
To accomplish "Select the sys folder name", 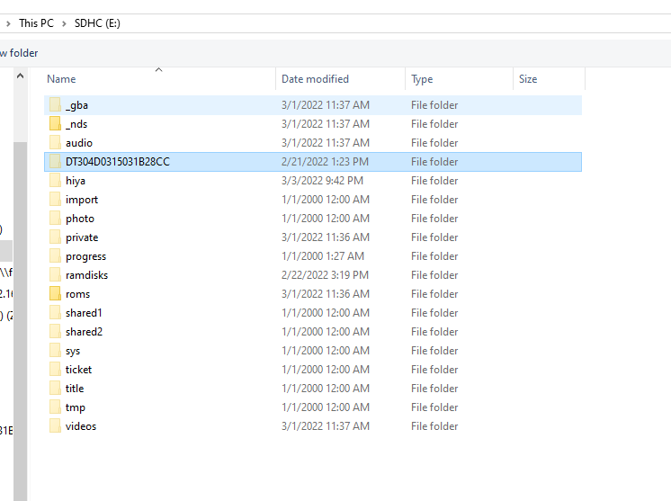I will 73,351.
